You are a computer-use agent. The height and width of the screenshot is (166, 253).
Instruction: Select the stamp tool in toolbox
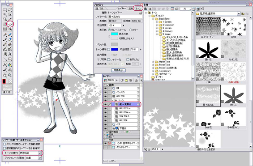coord(10,70)
